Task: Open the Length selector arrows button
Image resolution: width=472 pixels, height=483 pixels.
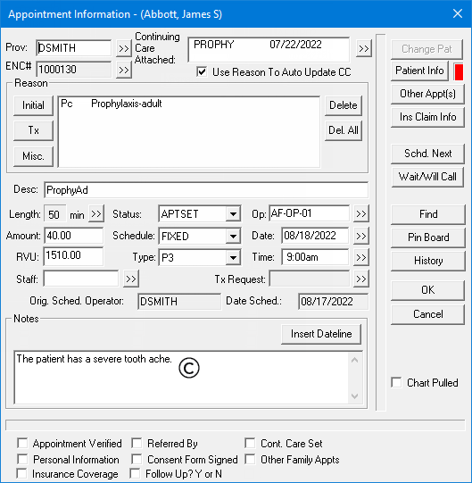Action: point(96,213)
